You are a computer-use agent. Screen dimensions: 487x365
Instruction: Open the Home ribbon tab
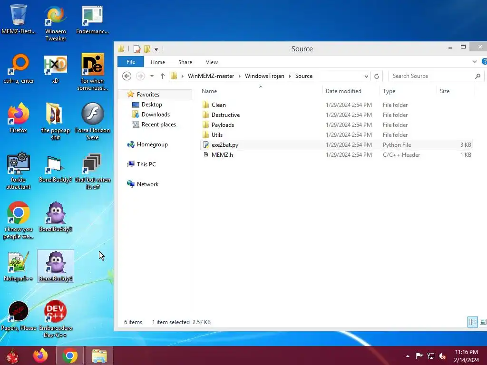pyautogui.click(x=158, y=62)
